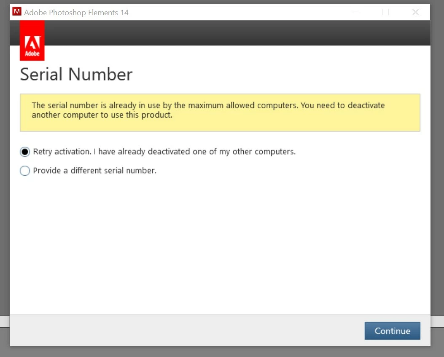Click the small Adobe title bar icon
The height and width of the screenshot is (357, 444).
tap(17, 11)
